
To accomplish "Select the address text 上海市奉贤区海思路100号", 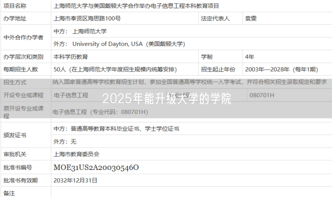I will pos(87,19).
